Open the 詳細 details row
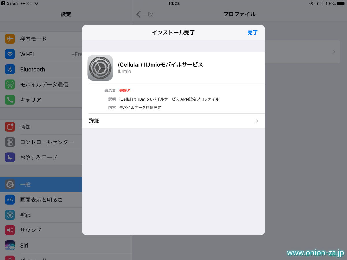This screenshot has width=347, height=260. [173, 121]
